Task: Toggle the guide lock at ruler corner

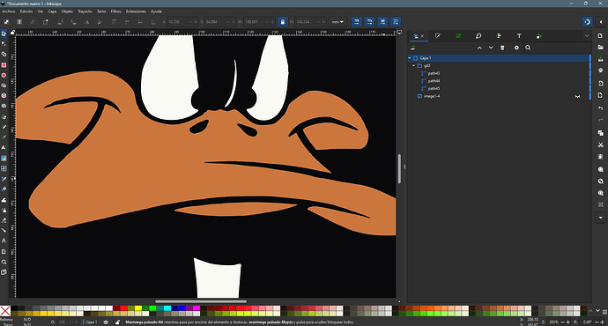Action: click(x=12, y=33)
